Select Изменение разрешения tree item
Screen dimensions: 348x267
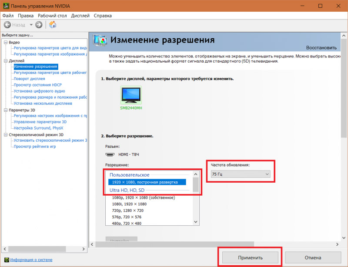point(36,67)
